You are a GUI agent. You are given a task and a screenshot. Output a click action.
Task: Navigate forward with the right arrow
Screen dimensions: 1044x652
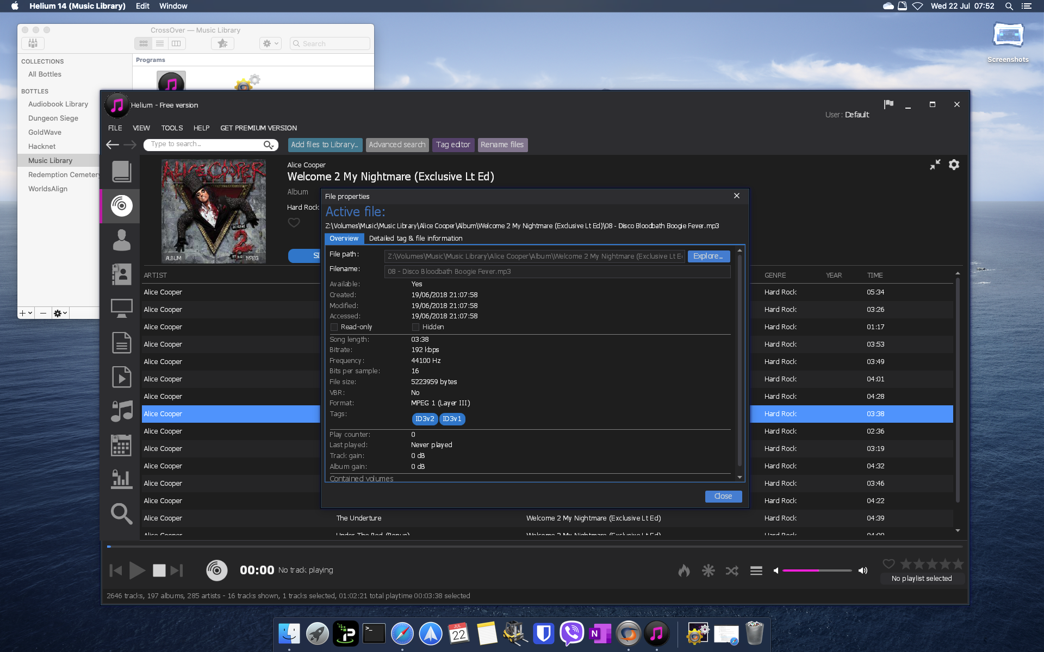130,145
